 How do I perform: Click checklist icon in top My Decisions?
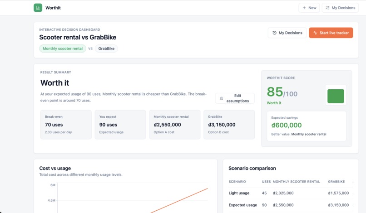pyautogui.click(x=327, y=8)
